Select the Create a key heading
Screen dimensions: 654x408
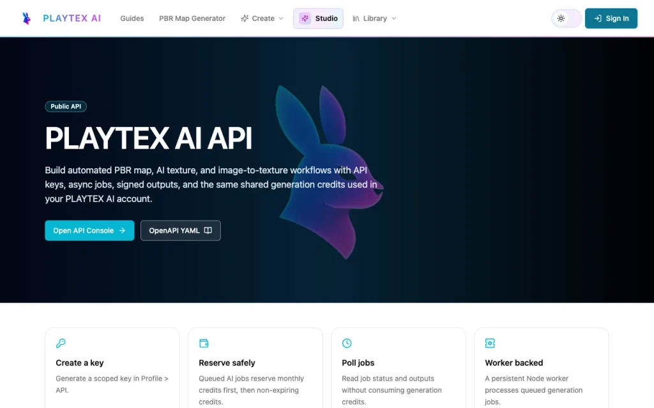coord(80,363)
